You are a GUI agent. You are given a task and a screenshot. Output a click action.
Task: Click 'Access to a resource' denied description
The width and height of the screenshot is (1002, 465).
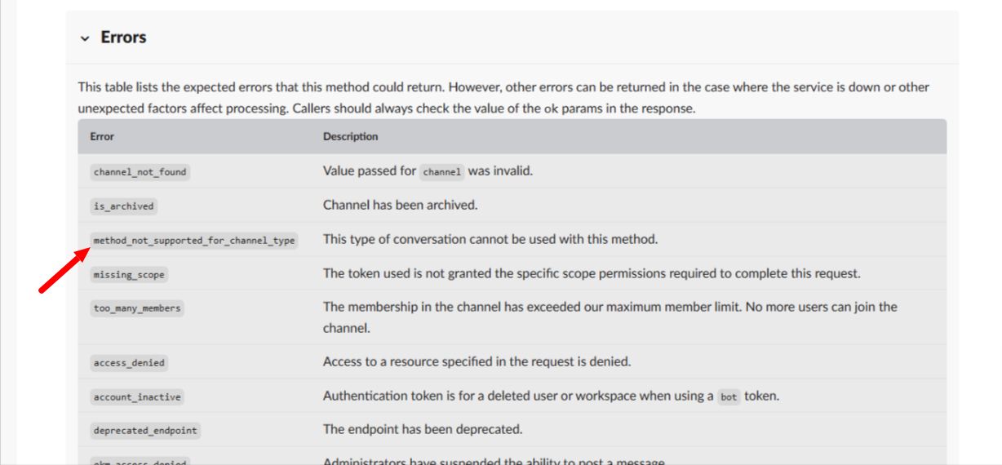point(477,361)
